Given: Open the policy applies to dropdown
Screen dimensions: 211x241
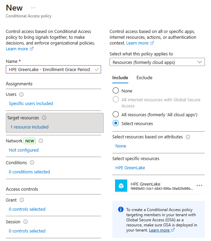Looking at the screenshot, I should coord(157,62).
